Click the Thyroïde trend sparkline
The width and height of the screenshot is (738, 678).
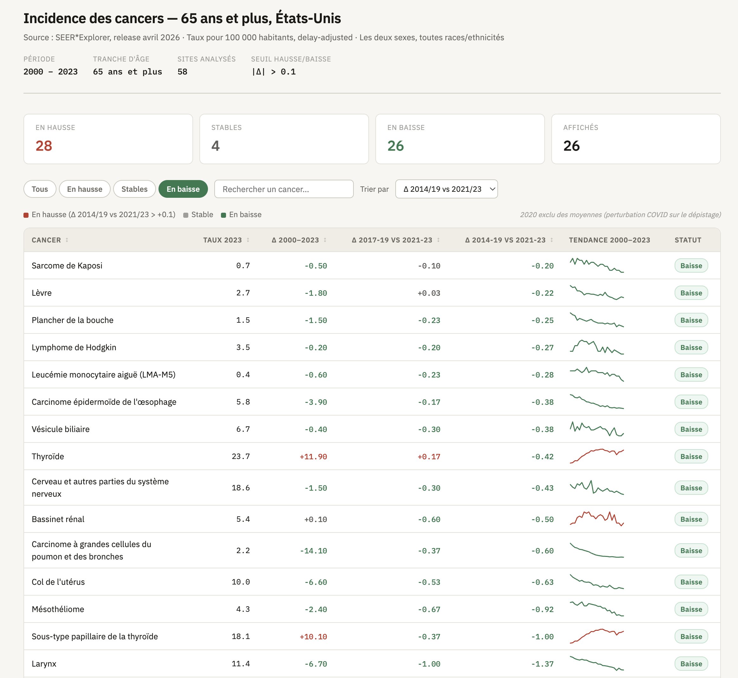(596, 456)
